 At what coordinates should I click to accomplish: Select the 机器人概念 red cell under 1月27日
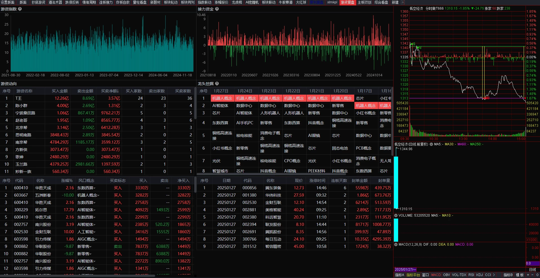[222, 98]
